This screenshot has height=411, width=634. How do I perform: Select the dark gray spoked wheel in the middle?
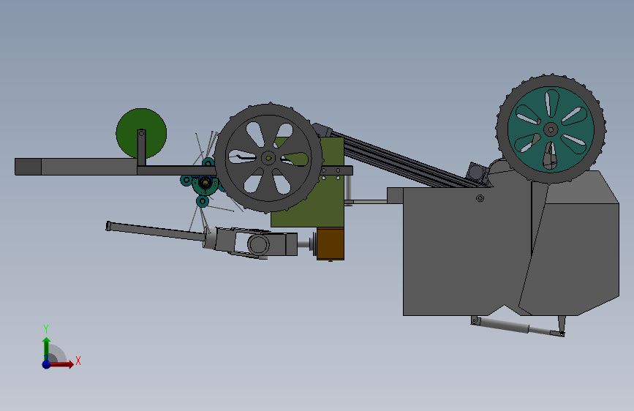coord(268,158)
